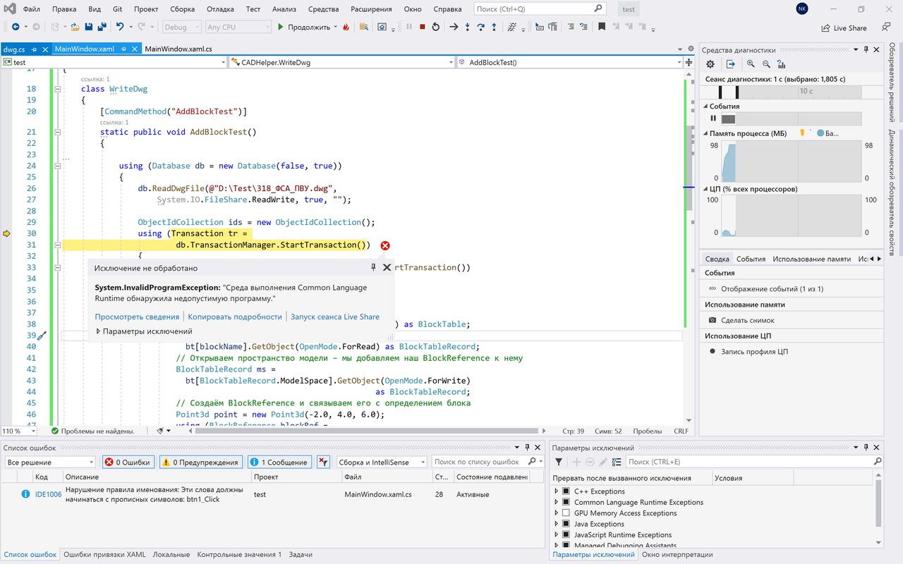Click Запуск сеанса Live Share link
This screenshot has width=903, height=564.
click(335, 317)
